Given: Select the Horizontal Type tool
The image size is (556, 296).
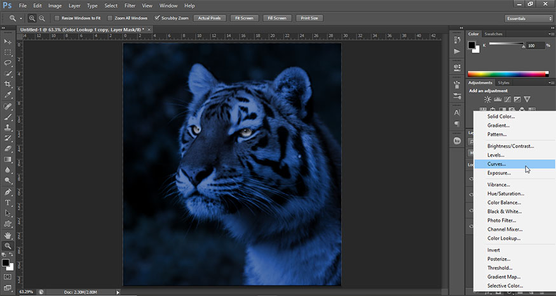Looking at the screenshot, I should click(8, 203).
